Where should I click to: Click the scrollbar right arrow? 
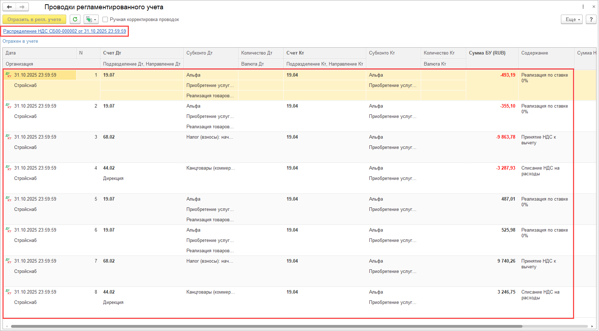pyautogui.click(x=592, y=326)
